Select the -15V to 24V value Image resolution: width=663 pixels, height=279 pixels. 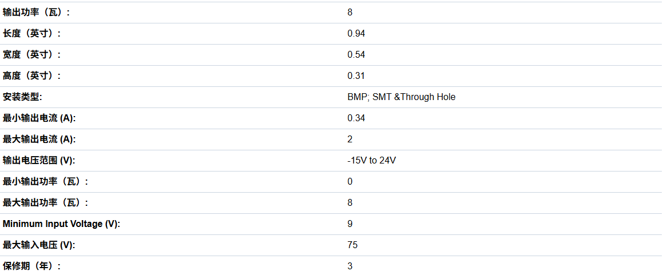pos(372,160)
